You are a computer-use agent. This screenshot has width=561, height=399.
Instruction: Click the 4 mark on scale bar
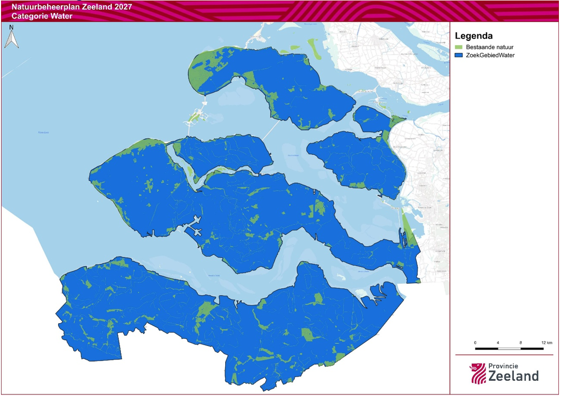[x=498, y=343]
